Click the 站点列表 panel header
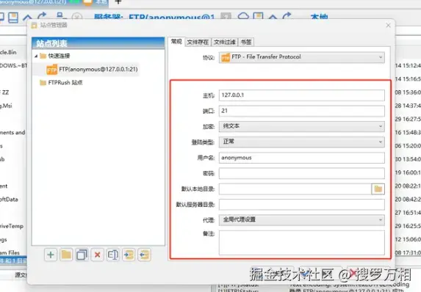Image resolution: width=421 pixels, height=292 pixels. pos(98,43)
